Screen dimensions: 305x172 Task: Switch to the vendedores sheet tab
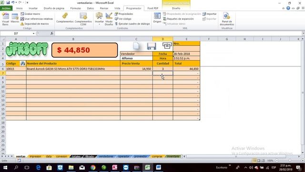pyautogui.click(x=106, y=156)
